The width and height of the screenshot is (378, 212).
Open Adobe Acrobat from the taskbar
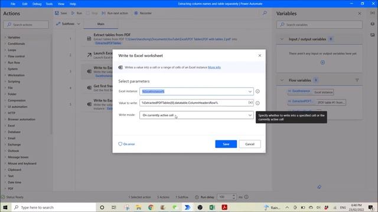[224, 207]
